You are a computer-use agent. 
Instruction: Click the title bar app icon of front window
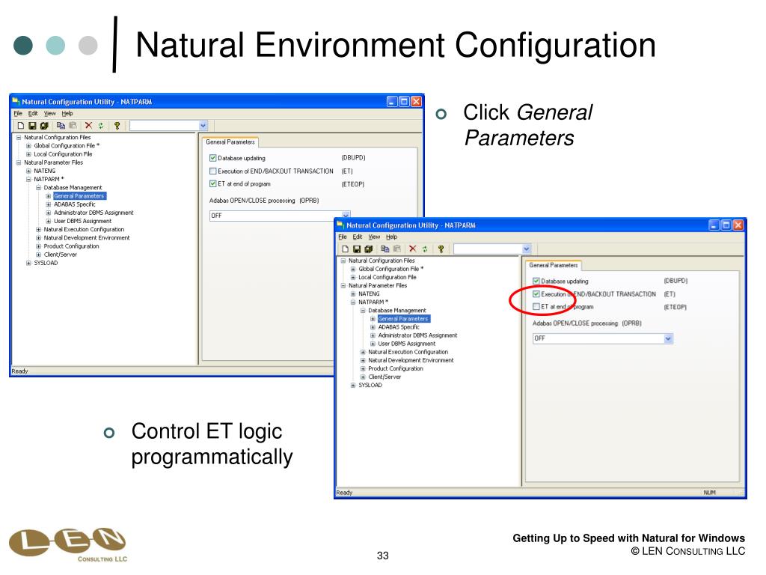[x=340, y=225]
